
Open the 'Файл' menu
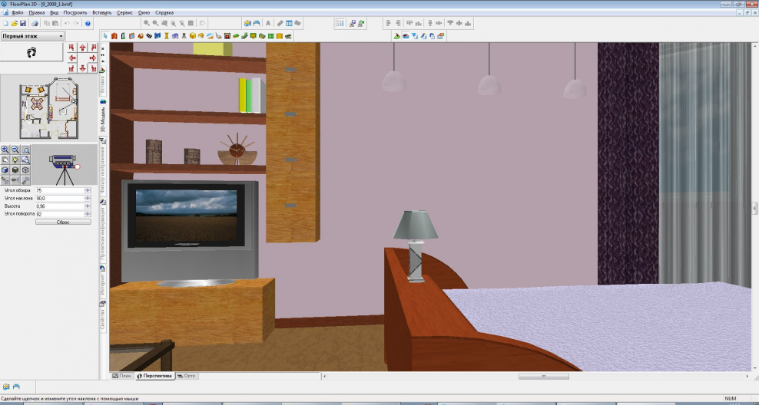pyautogui.click(x=16, y=12)
